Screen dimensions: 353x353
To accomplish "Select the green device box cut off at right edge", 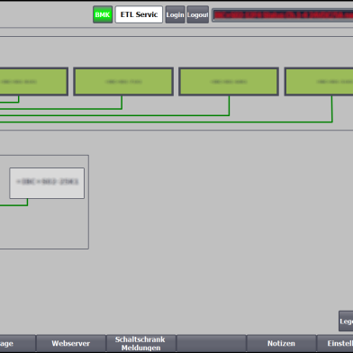I will [319, 82].
